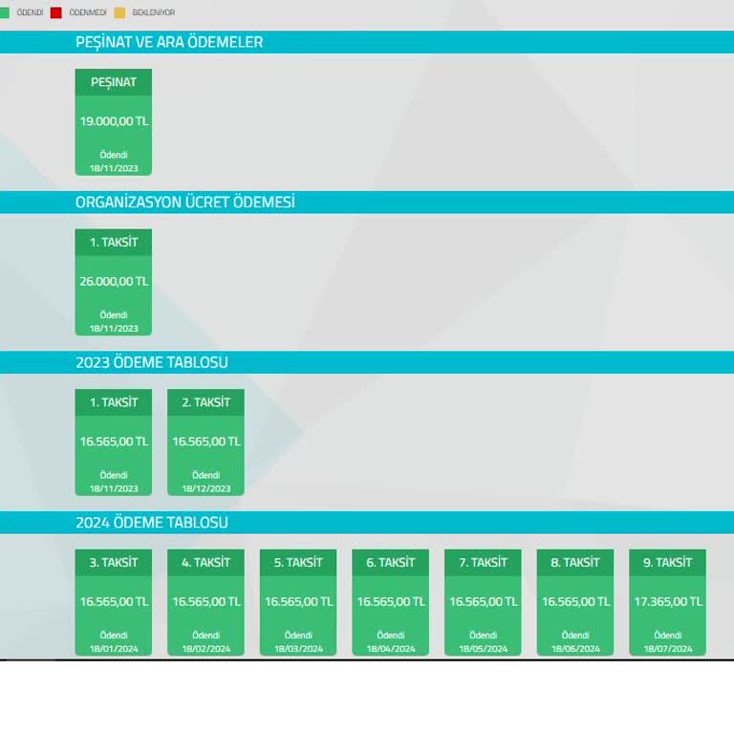Open the 2. Taksit payment card

tap(205, 443)
